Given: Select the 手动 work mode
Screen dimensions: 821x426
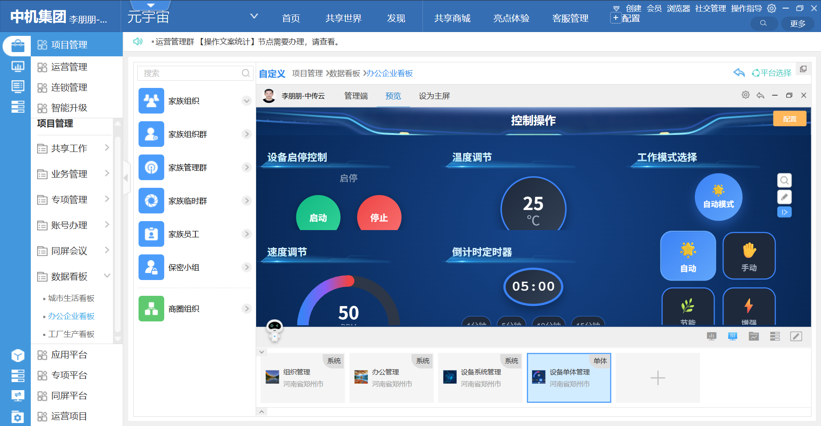Looking at the screenshot, I should (749, 256).
